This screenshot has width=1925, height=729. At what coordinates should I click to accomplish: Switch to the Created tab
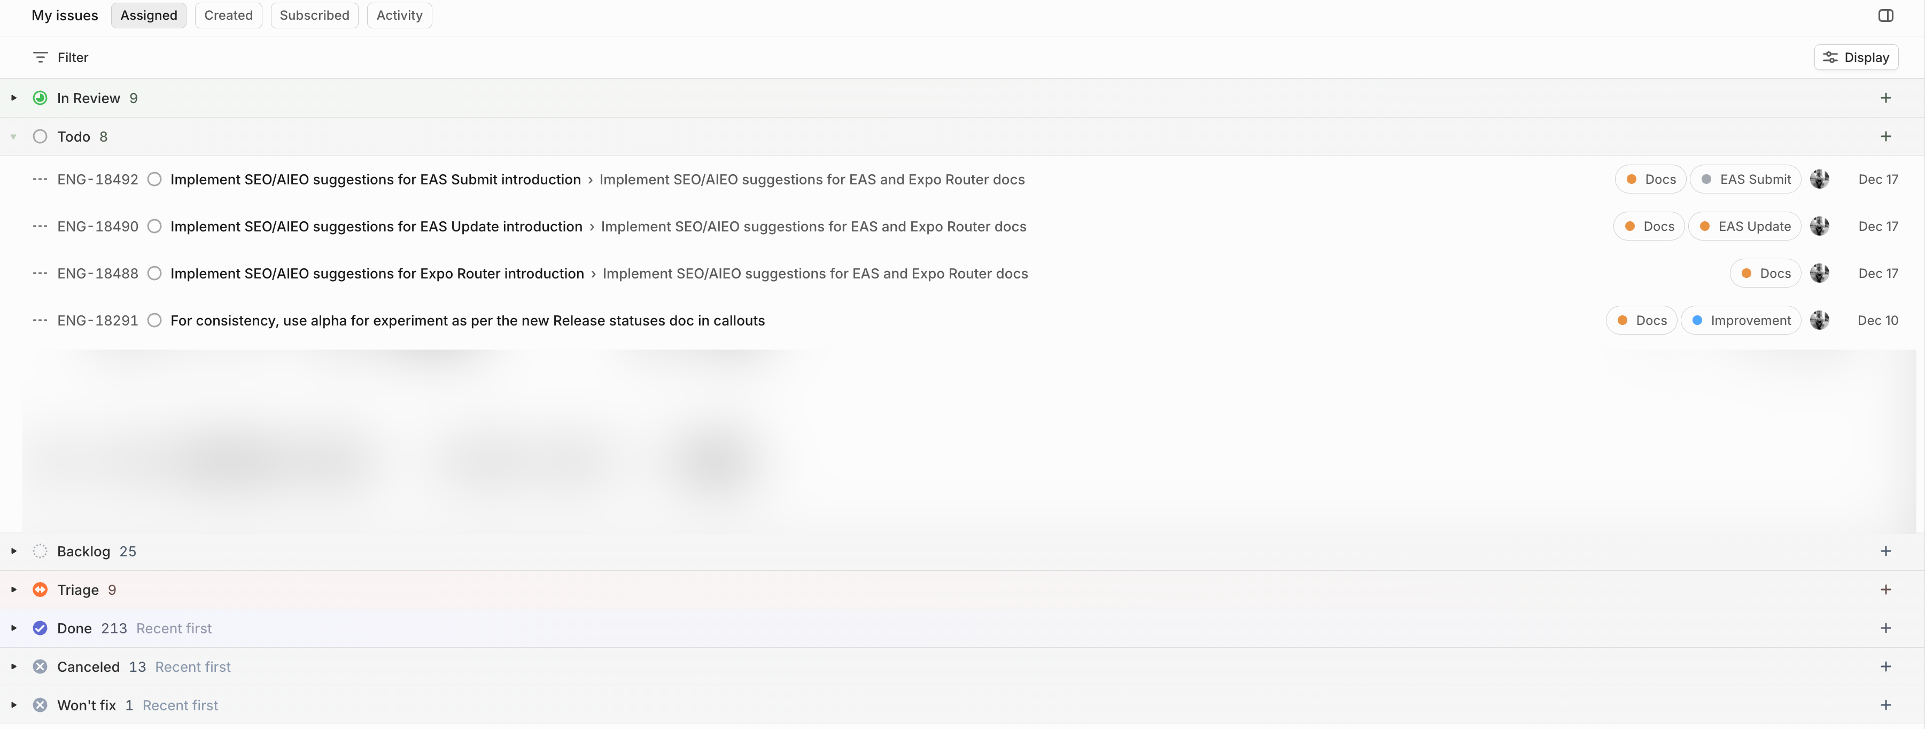pos(228,15)
